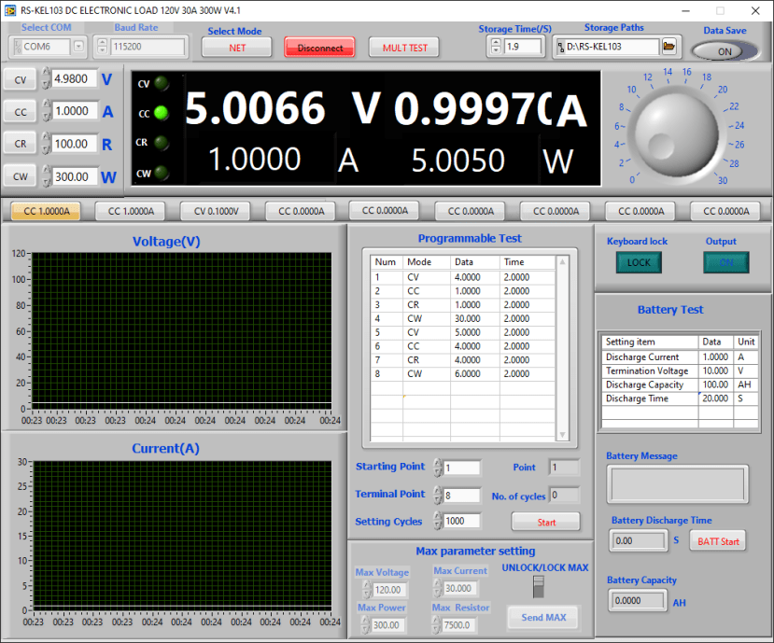The width and height of the screenshot is (774, 643).
Task: Browse storage path using folder icon
Action: (x=668, y=47)
